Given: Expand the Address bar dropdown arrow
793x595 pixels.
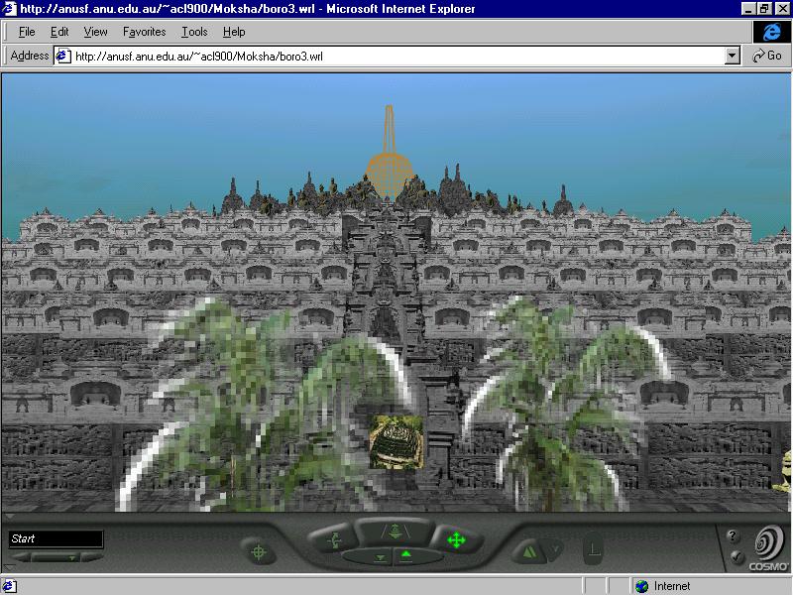Looking at the screenshot, I should (733, 57).
